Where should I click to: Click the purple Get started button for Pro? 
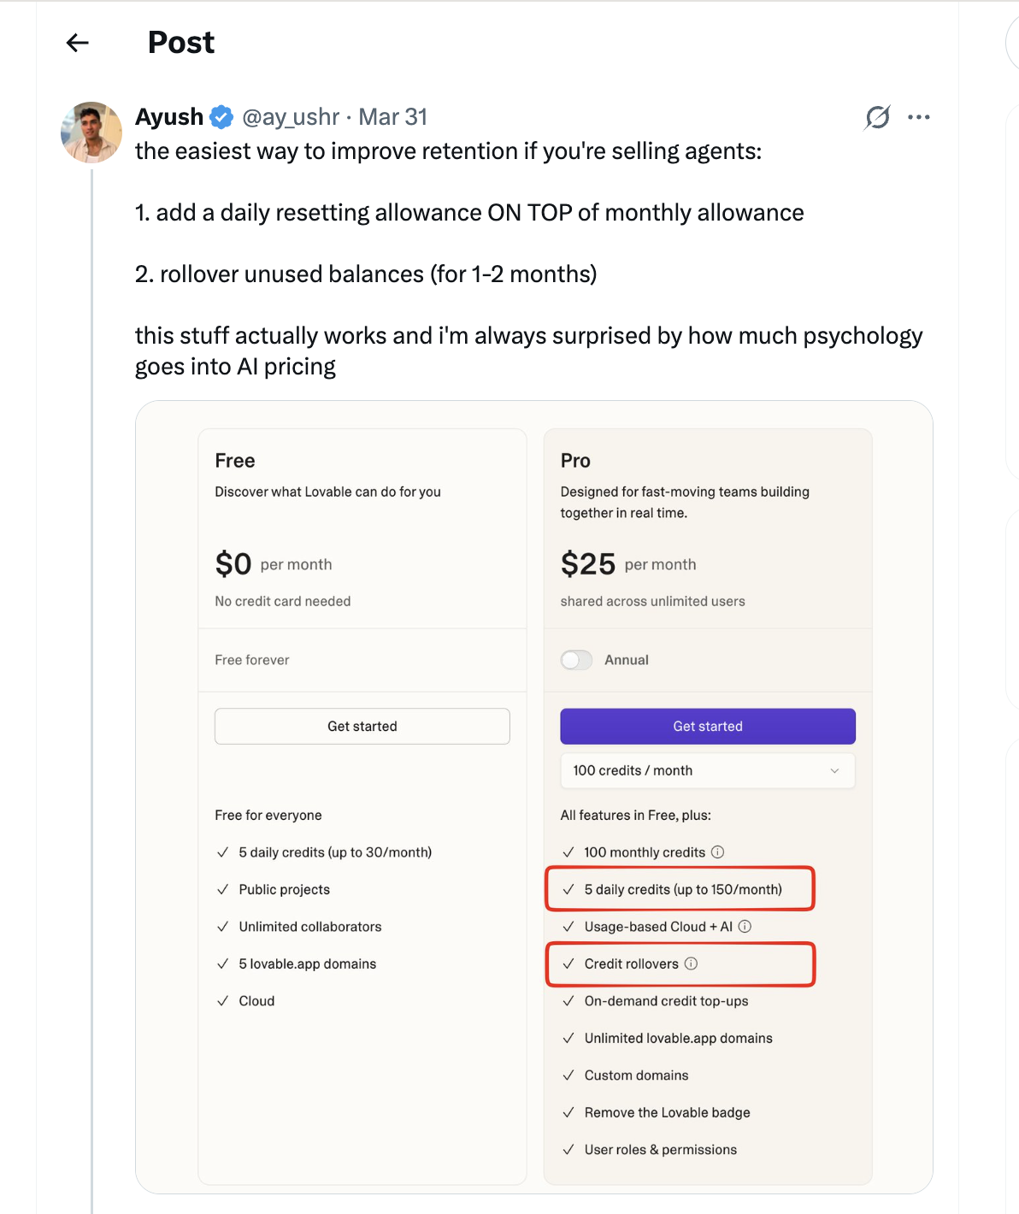707,726
